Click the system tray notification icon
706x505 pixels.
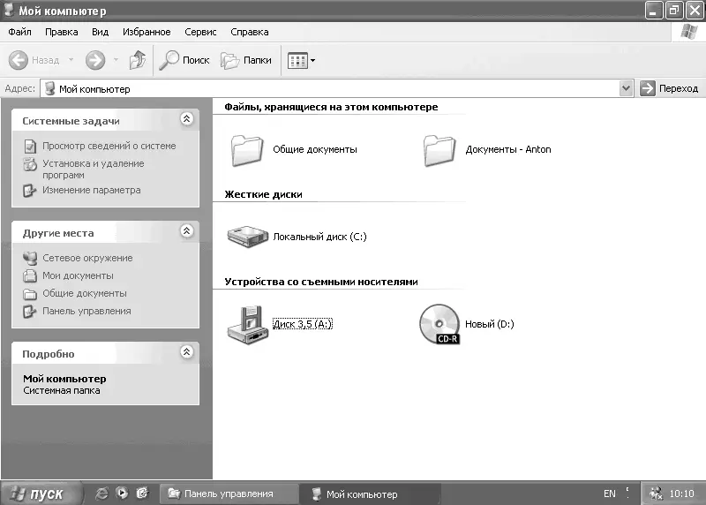(656, 494)
